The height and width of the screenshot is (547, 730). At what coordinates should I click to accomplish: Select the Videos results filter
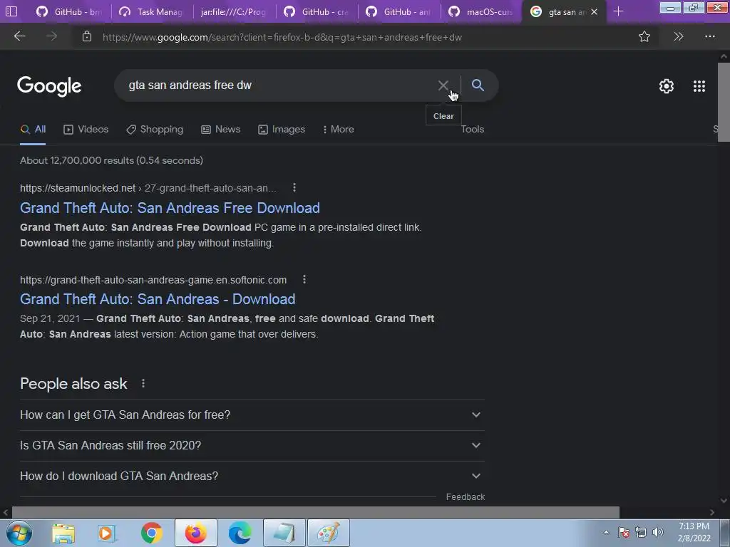click(86, 130)
